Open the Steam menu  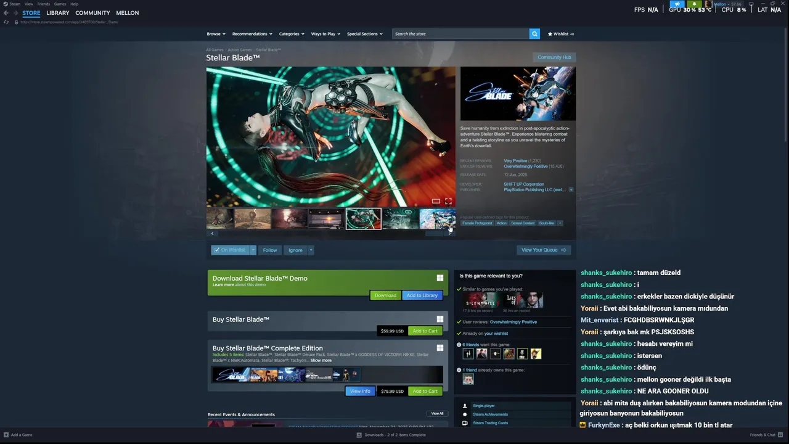[x=12, y=4]
